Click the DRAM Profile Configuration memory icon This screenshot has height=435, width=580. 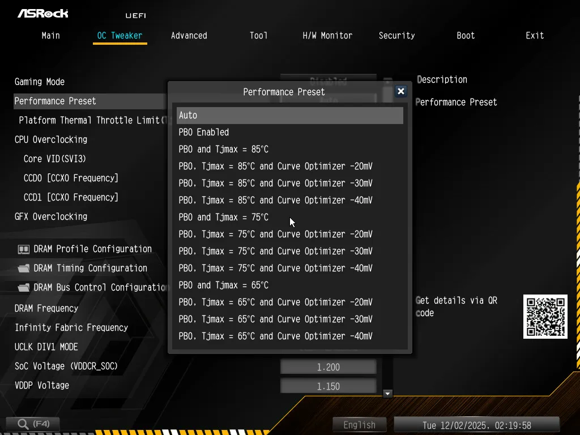pyautogui.click(x=24, y=249)
